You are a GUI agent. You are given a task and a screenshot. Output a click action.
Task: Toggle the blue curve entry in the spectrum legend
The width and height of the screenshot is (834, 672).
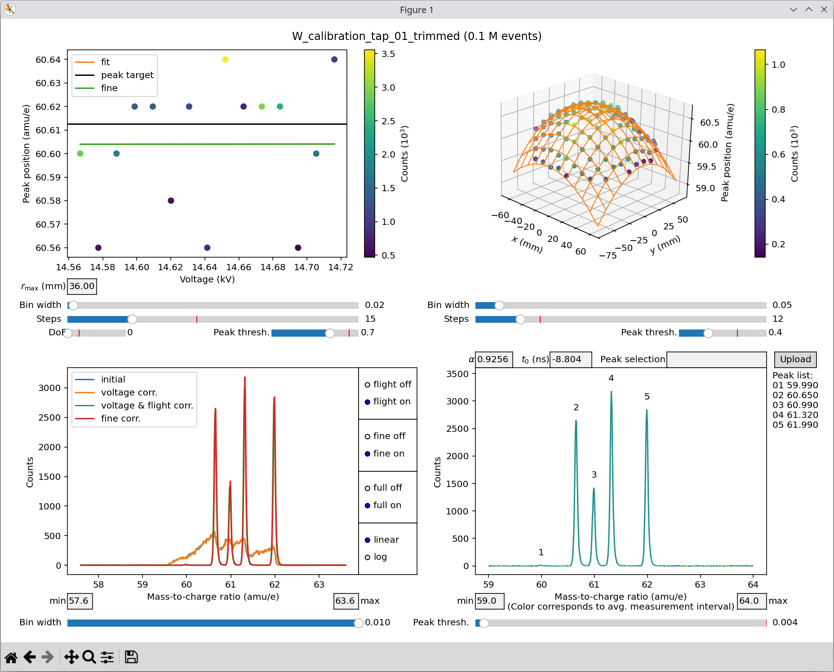(x=84, y=379)
